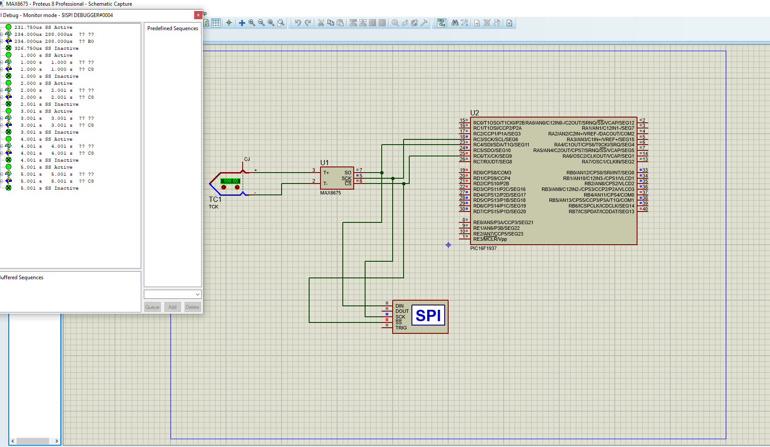
Task: Click the Block Copy icon
Action: (x=353, y=23)
